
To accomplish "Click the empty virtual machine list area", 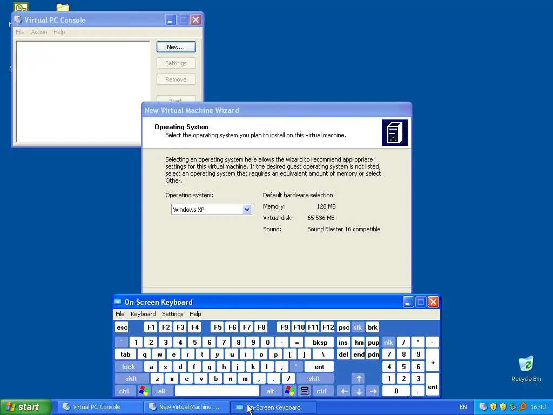I will 83,92.
